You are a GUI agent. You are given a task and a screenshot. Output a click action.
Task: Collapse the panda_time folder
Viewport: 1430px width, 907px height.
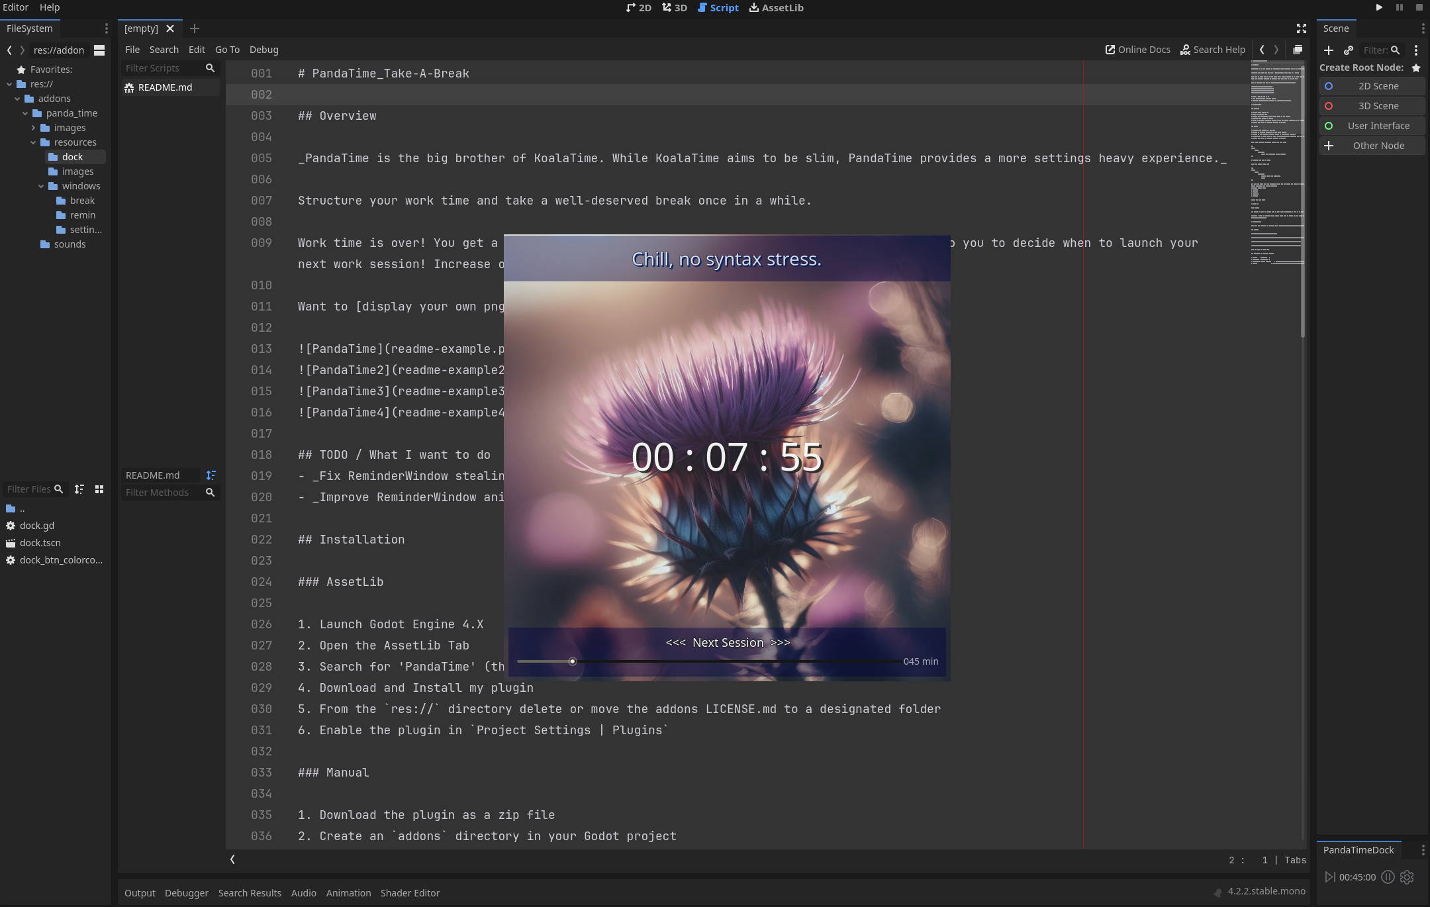point(25,113)
